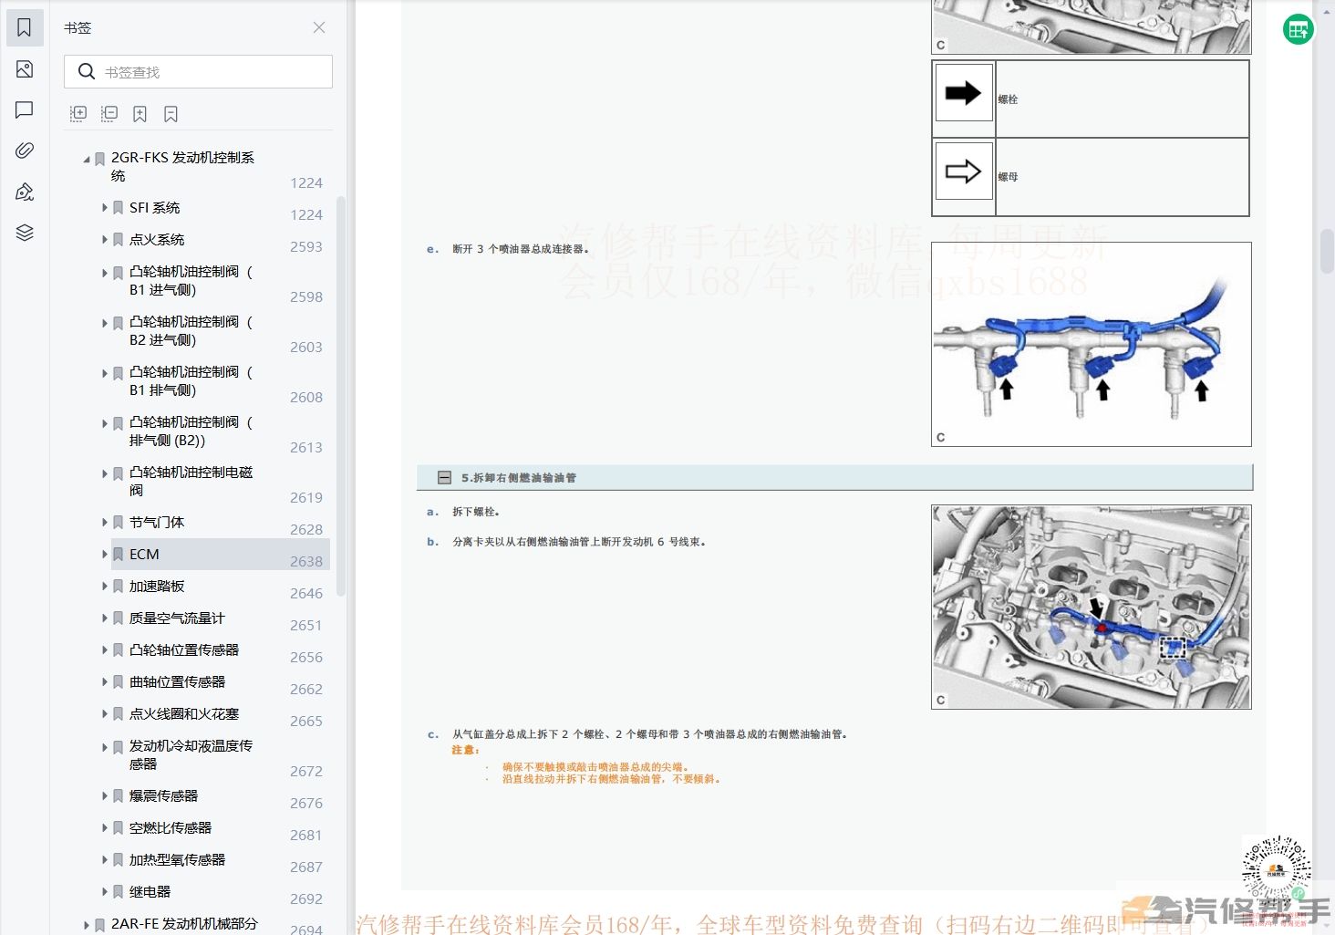Collapse the 2GR-FKS 发动机控制系统 bookmark
This screenshot has height=935, width=1335.
coord(88,159)
